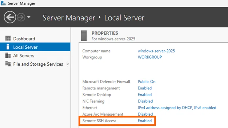
Task: Click Enabled next to Remote management
Action: pyautogui.click(x=145, y=88)
